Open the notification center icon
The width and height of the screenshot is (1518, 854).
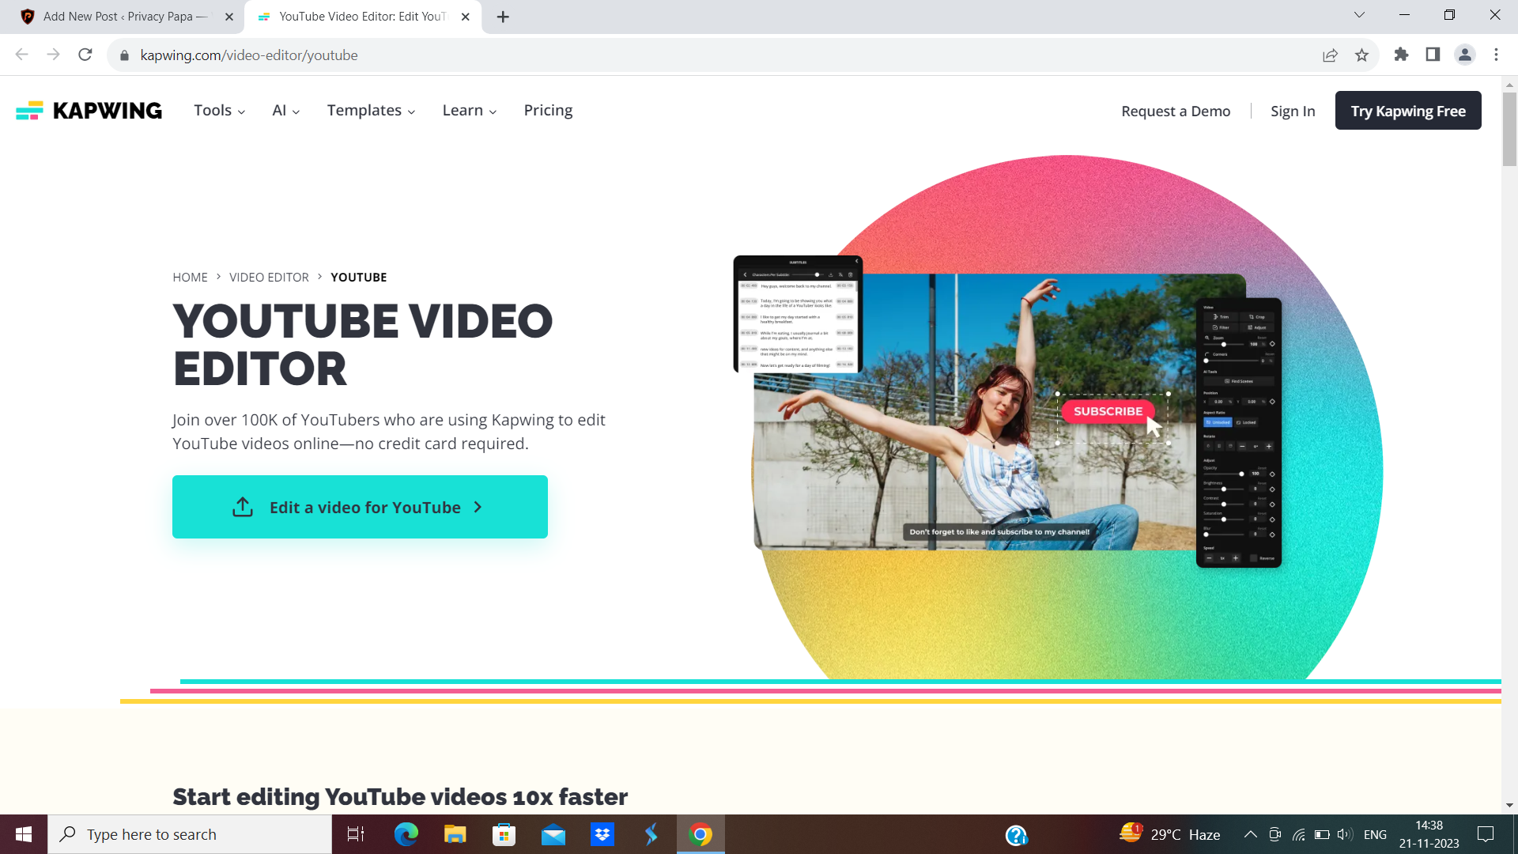1486,834
